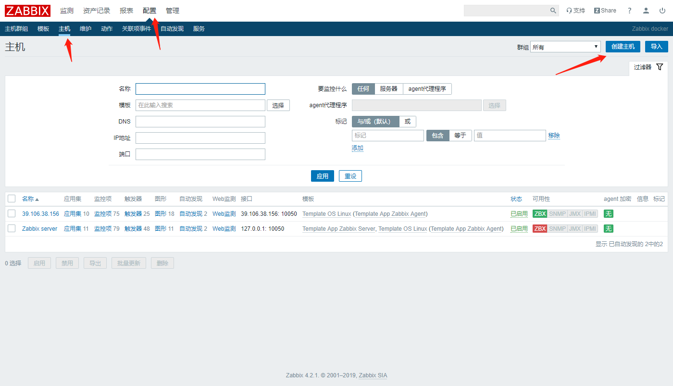
Task: Set tag operator to 等于
Action: pos(460,136)
